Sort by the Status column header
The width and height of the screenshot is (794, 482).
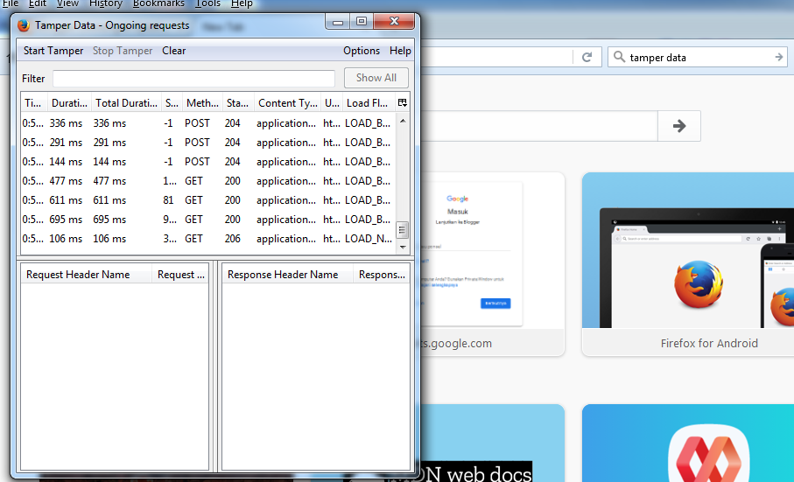[x=237, y=102]
